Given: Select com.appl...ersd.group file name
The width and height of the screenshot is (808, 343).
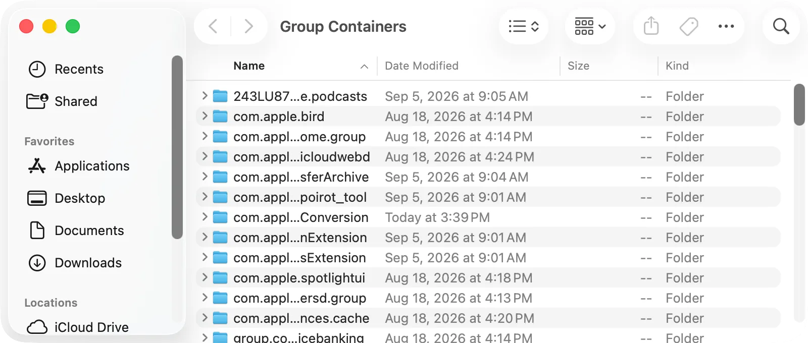Looking at the screenshot, I should (x=300, y=298).
